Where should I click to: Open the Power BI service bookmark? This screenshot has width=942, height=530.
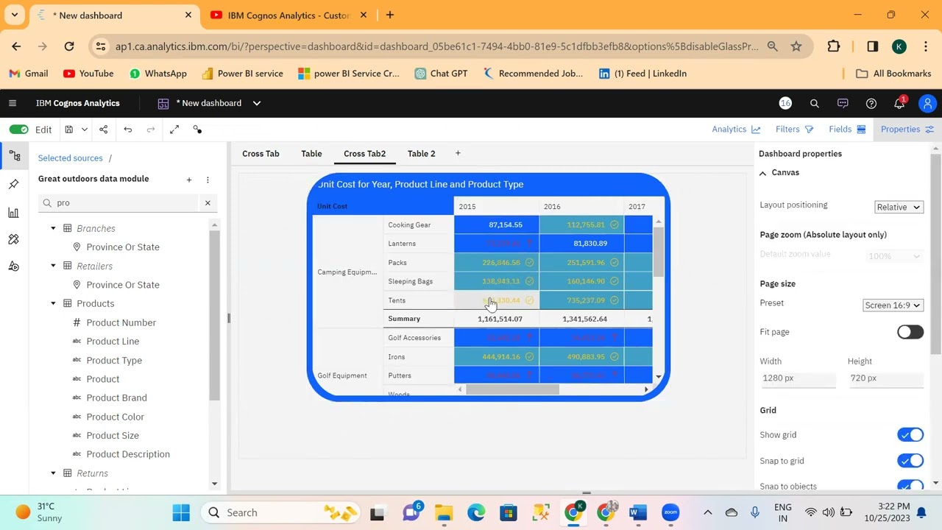(242, 74)
